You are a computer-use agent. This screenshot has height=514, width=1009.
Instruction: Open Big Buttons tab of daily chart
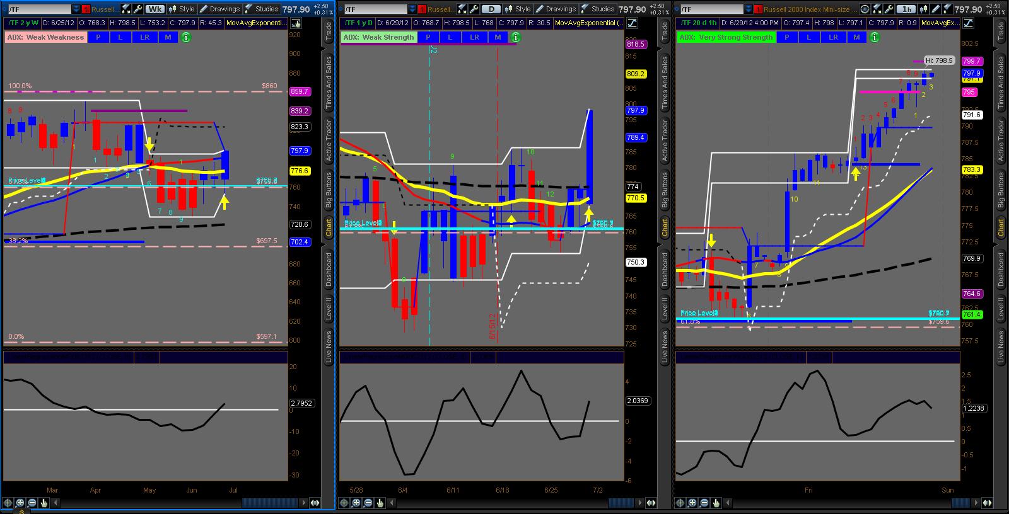665,190
